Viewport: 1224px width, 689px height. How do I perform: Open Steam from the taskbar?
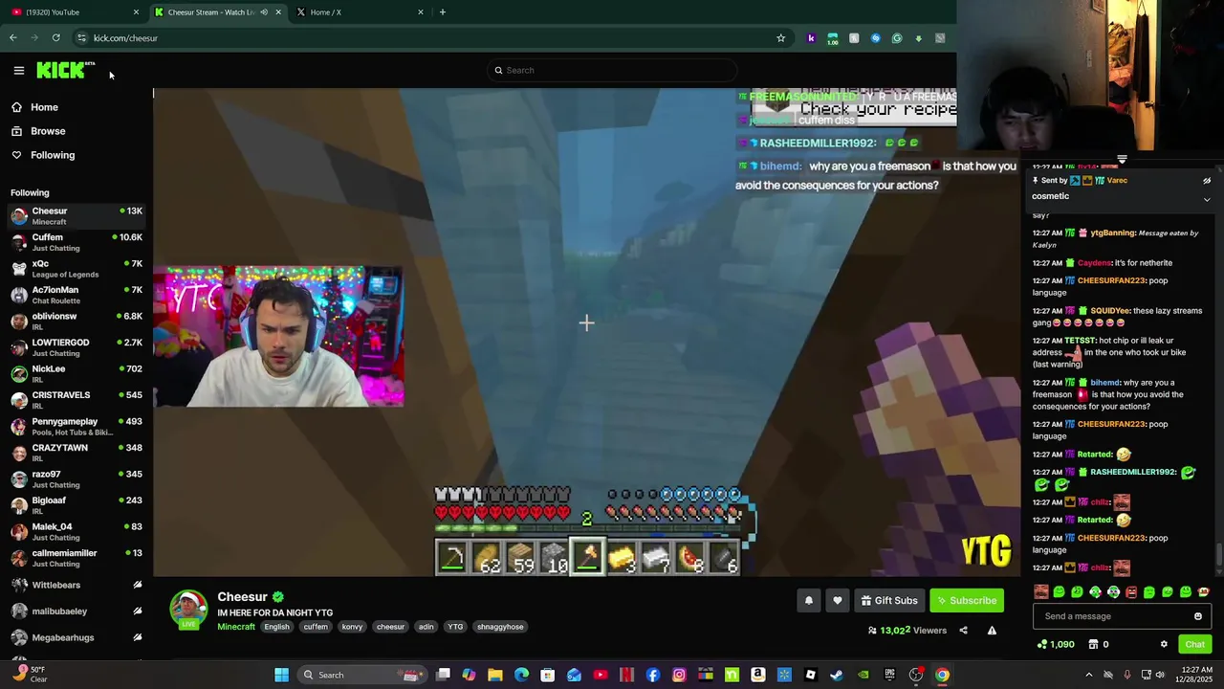point(837,675)
